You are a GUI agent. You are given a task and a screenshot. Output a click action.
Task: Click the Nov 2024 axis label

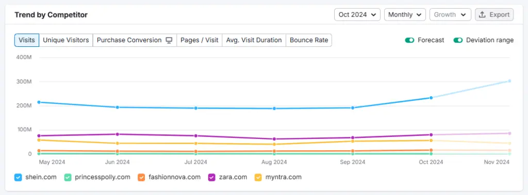tap(497, 162)
